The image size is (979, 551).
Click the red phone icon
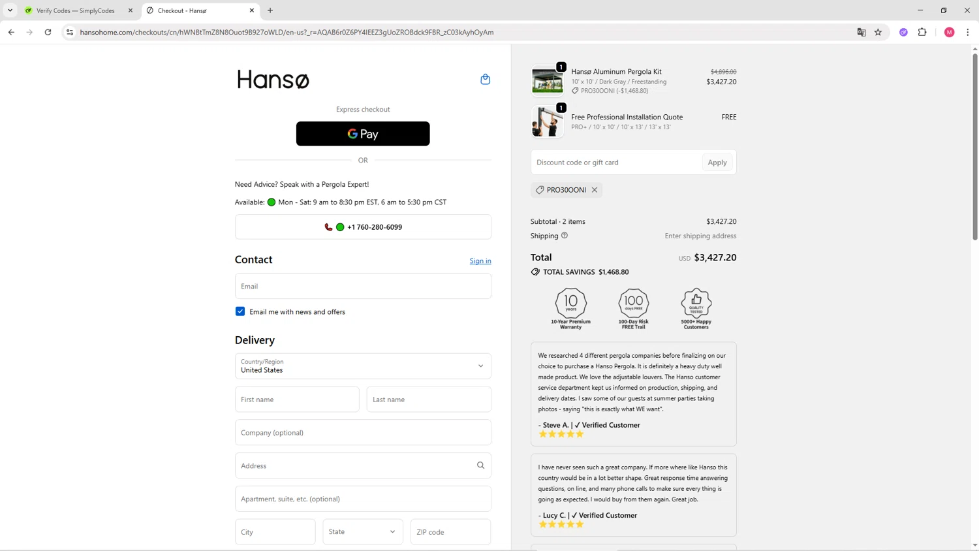[328, 227]
